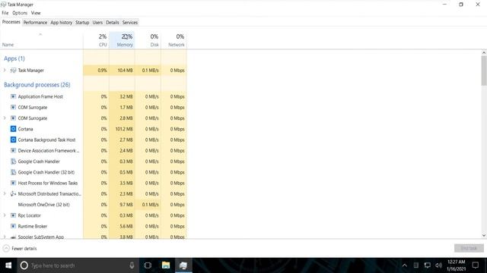Viewport: 487px width, 273px height.
Task: Click the Fewer details collapse icon
Action: (x=6, y=248)
